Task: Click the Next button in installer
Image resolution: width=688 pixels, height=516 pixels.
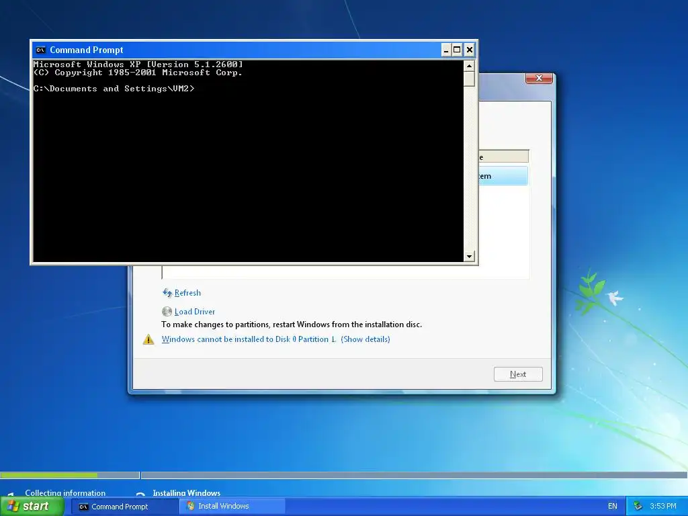Action: (x=518, y=374)
